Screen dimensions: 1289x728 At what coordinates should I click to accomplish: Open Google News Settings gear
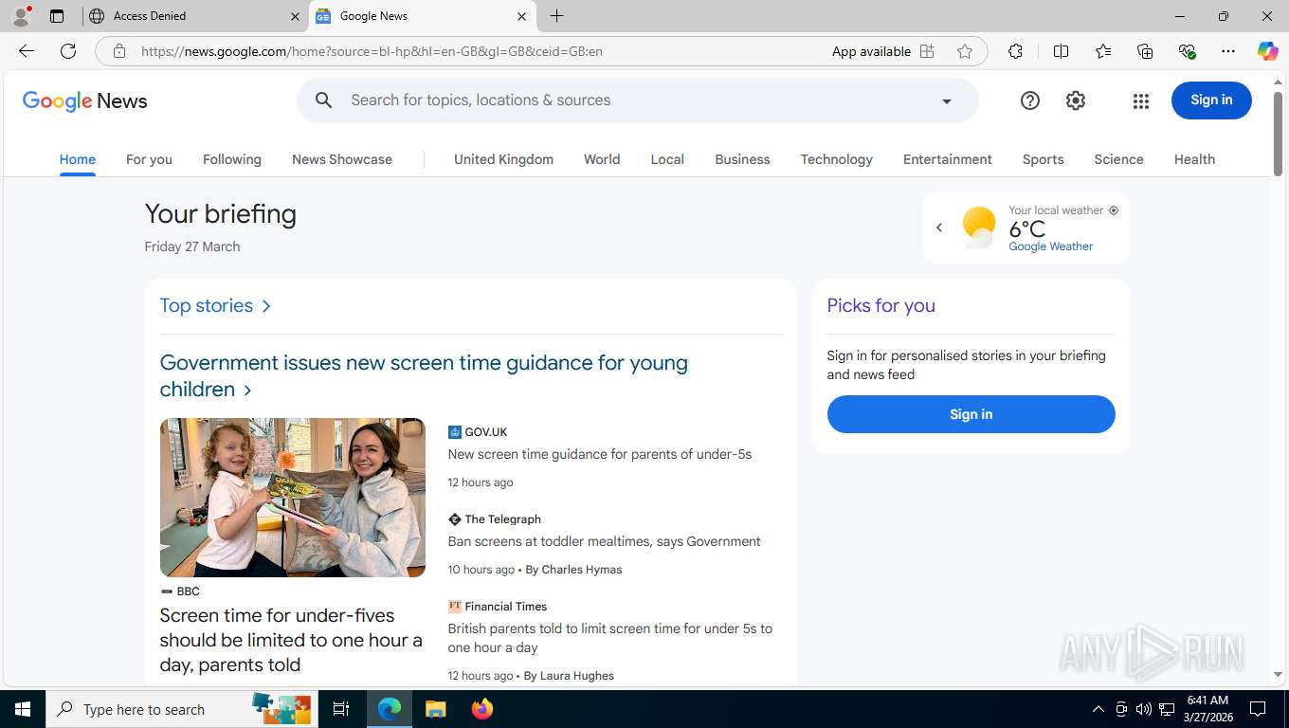tap(1076, 100)
